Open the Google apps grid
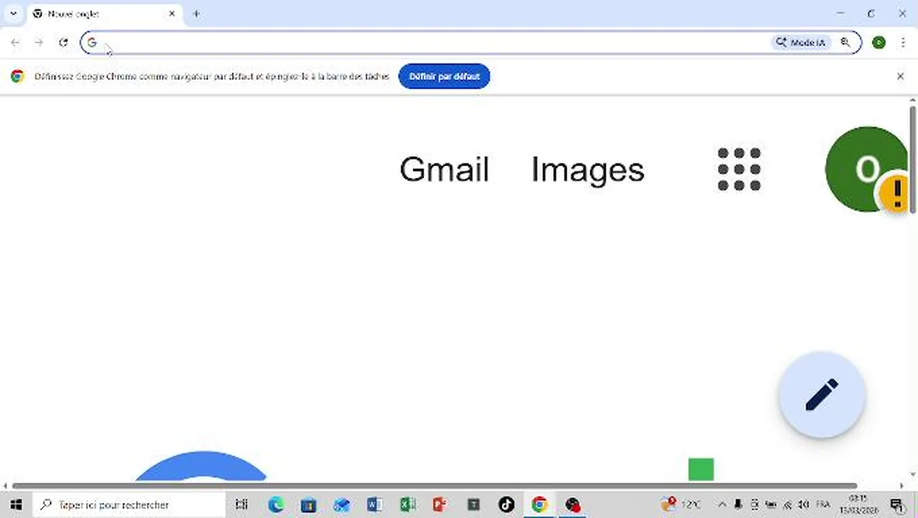The height and width of the screenshot is (518, 918). (x=739, y=170)
